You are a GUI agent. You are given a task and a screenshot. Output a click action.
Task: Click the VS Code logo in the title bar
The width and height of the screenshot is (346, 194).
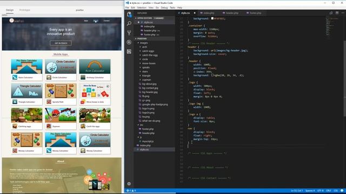coord(127,3)
